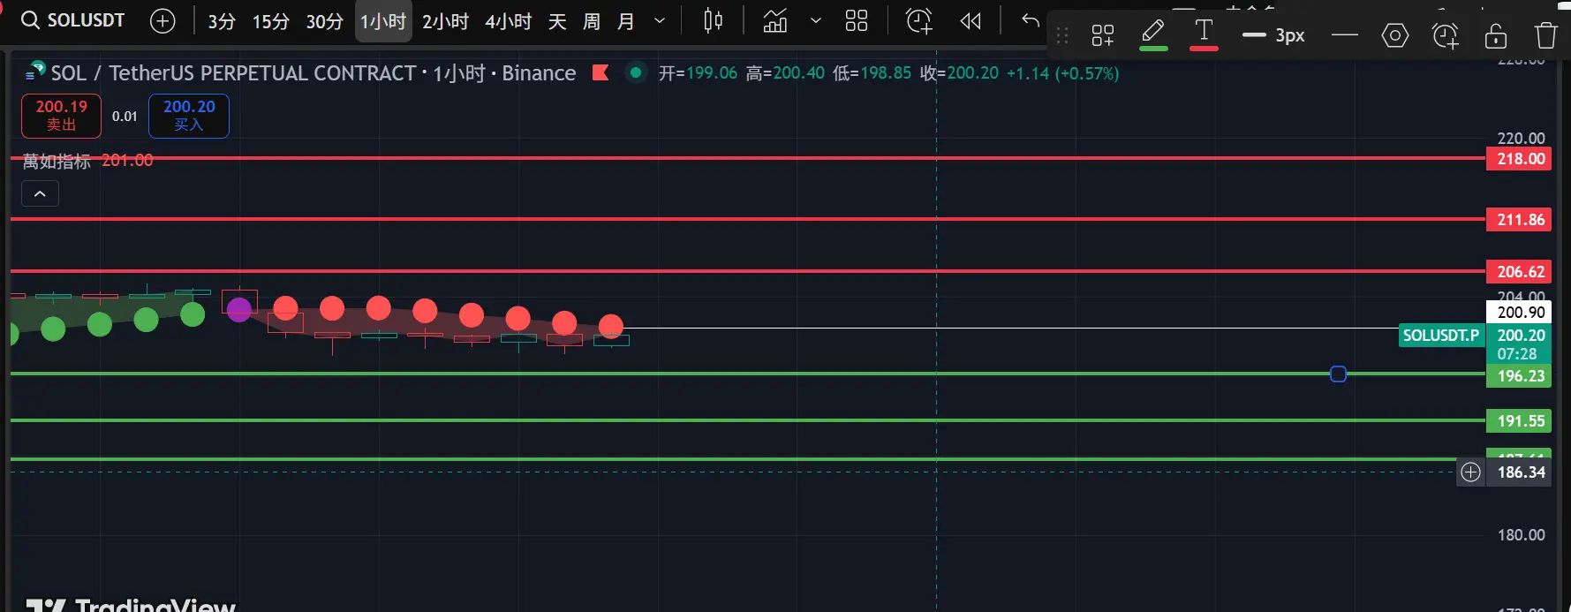The width and height of the screenshot is (1571, 612).
Task: Expand the timeframe interval dropdown
Action: [x=660, y=20]
